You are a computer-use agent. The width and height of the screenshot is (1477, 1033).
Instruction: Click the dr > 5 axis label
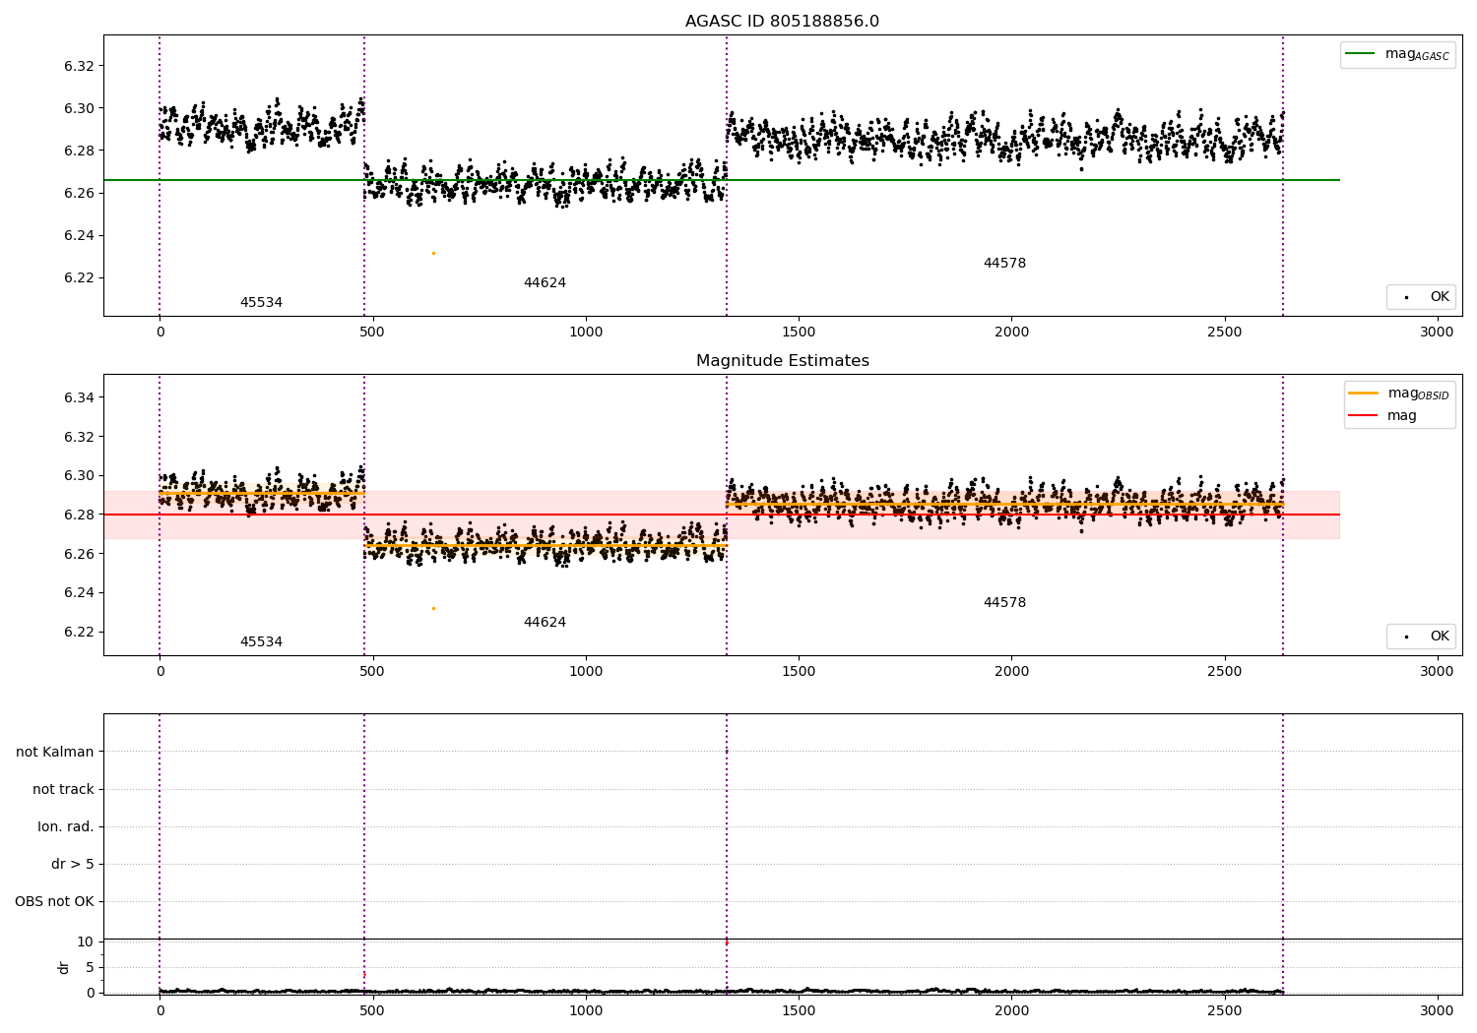73,864
